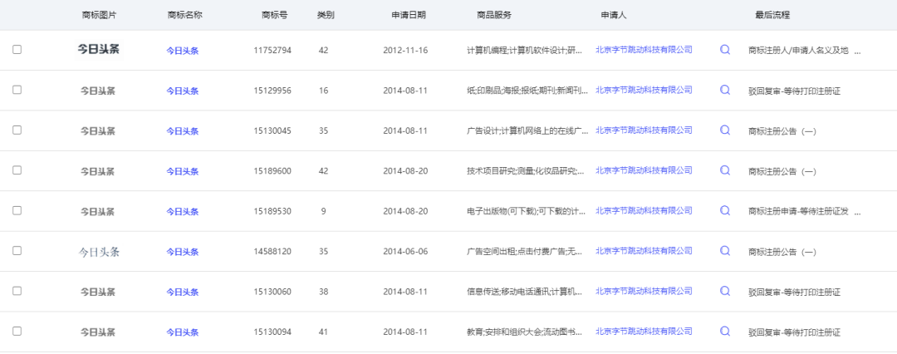
Task: Select the search icon in row 15189530
Action: click(725, 211)
